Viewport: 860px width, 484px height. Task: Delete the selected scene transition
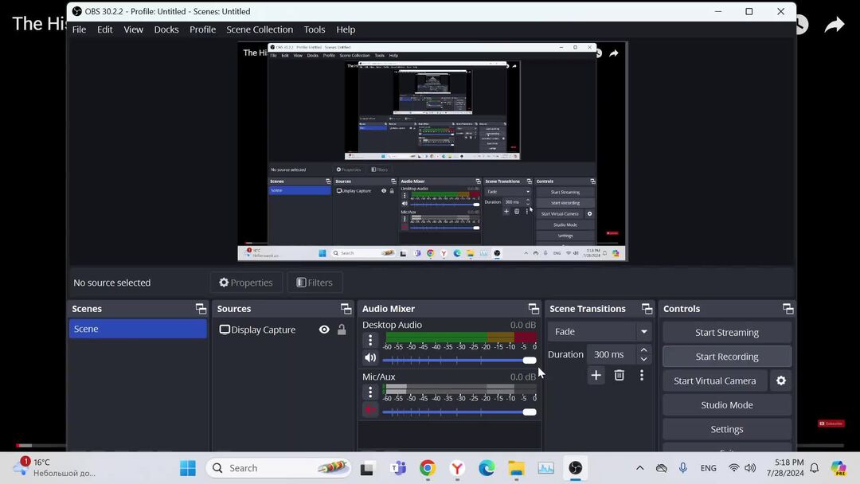pyautogui.click(x=620, y=376)
